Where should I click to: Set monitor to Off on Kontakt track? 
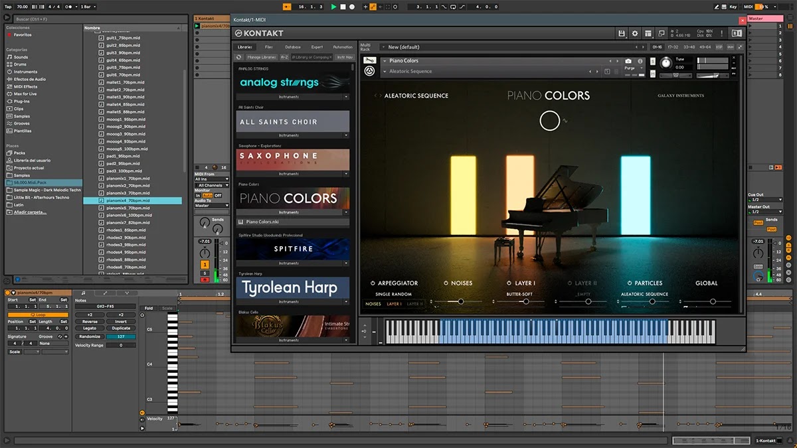[218, 196]
